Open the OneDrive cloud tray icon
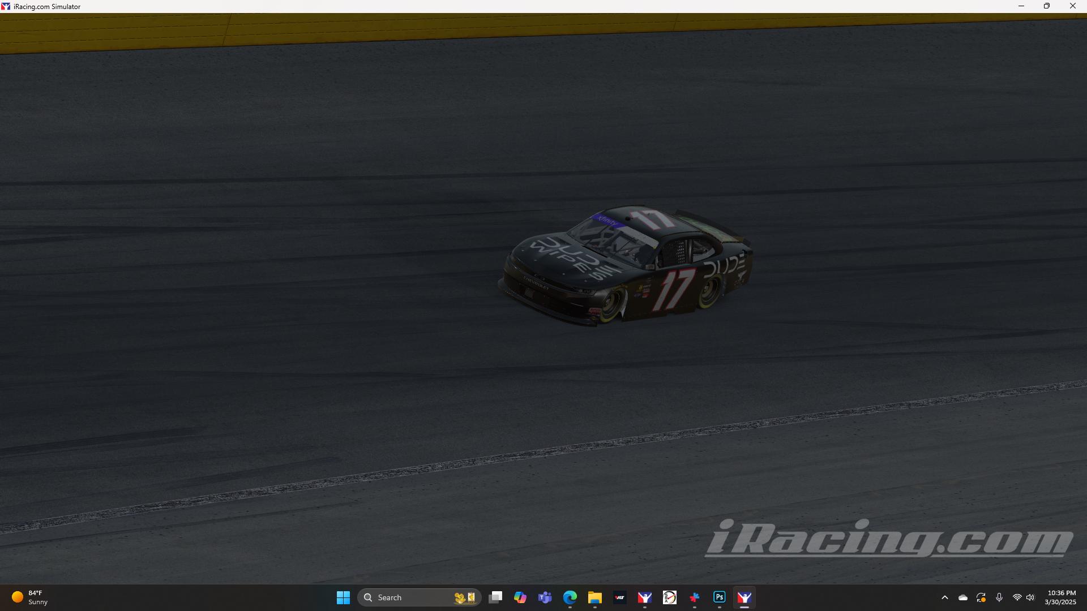This screenshot has width=1087, height=611. 962,597
